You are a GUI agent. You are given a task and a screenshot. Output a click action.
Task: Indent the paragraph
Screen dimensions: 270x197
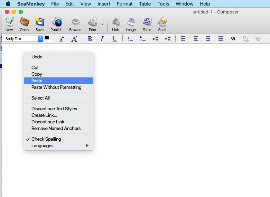tap(168, 39)
